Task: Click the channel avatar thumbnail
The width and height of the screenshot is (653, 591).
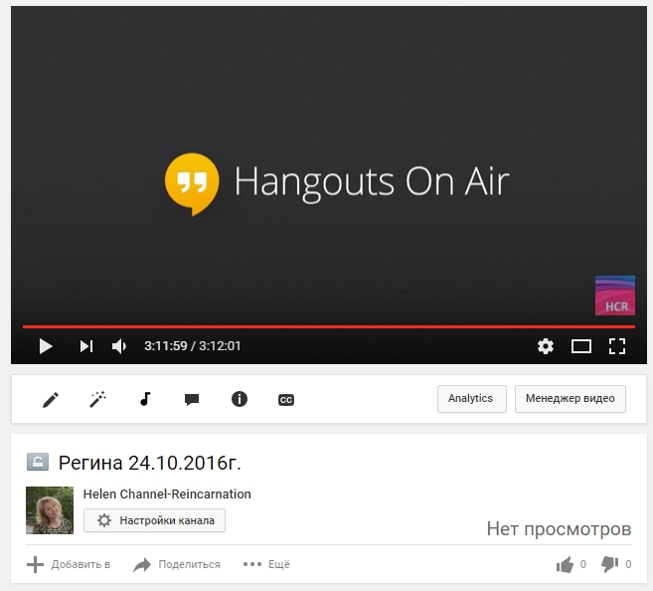Action: pyautogui.click(x=50, y=510)
